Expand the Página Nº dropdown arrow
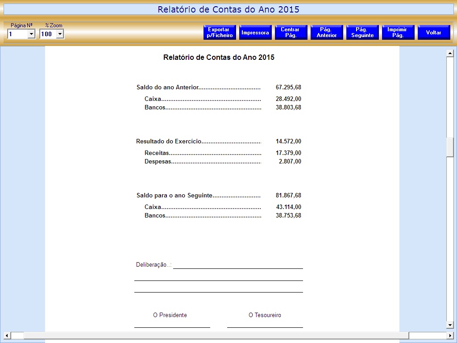The image size is (457, 343). 31,34
